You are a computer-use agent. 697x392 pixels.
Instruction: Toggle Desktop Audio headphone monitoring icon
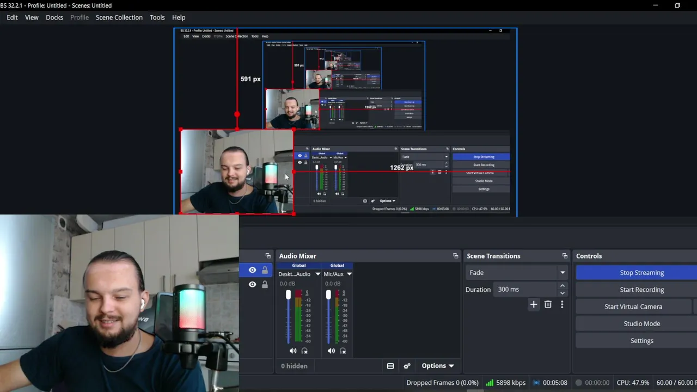(x=304, y=351)
